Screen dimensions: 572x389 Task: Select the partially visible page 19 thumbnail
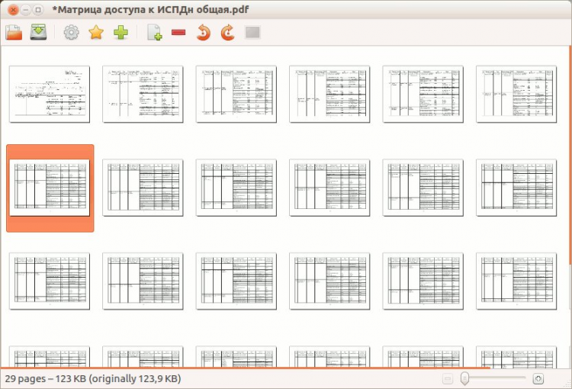coord(50,357)
